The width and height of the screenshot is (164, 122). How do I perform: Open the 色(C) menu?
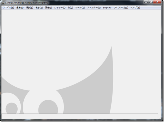[x=70, y=8]
